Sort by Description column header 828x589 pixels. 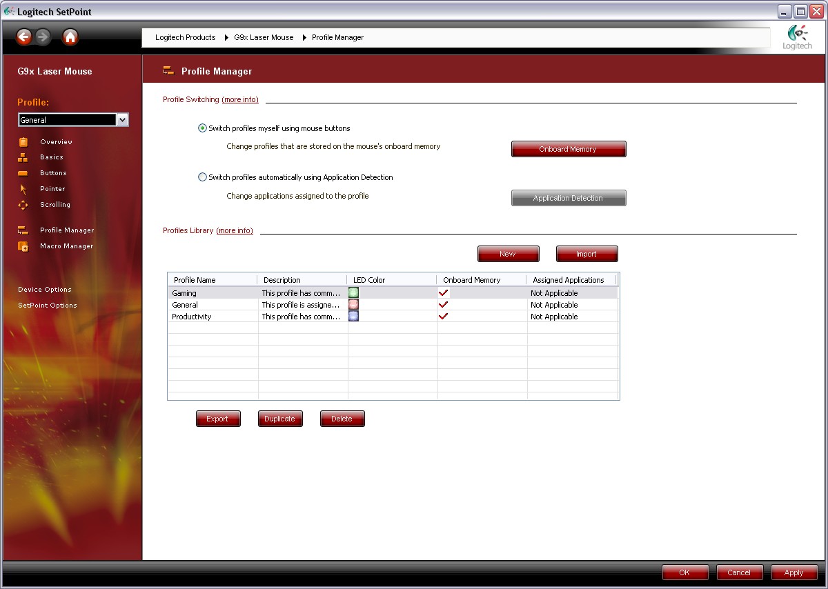point(302,280)
